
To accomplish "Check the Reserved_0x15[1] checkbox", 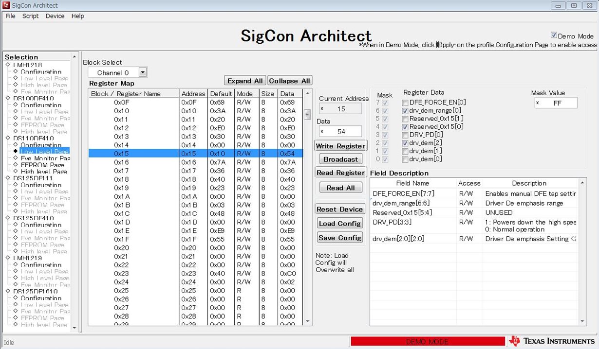I will coord(405,119).
